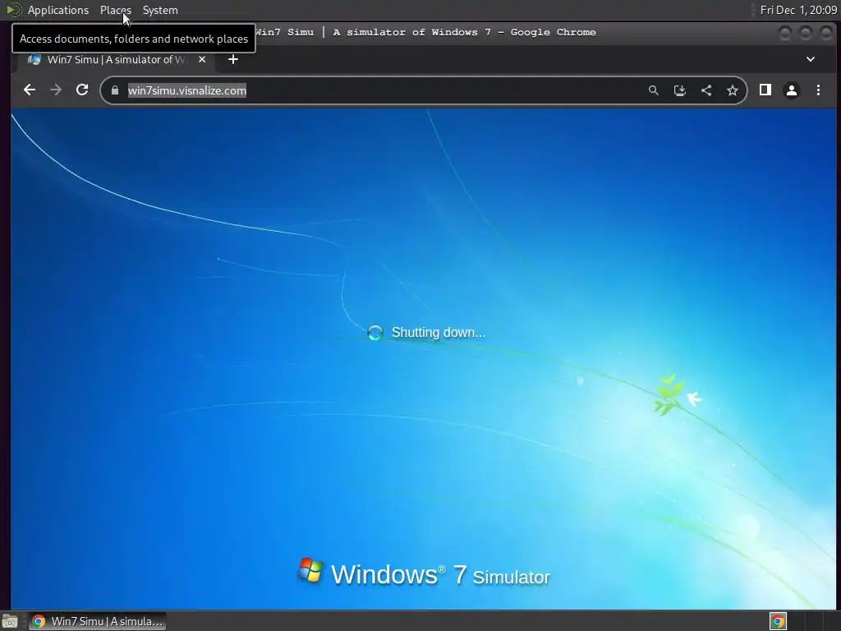This screenshot has height=631, width=841.
Task: Click the Shutting down spinner
Action: pyautogui.click(x=375, y=333)
